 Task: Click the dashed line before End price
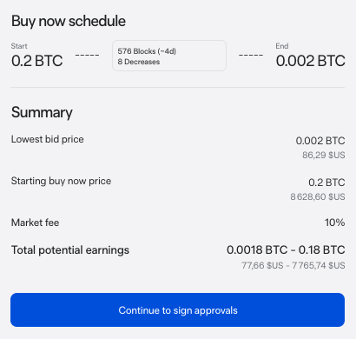click(251, 55)
